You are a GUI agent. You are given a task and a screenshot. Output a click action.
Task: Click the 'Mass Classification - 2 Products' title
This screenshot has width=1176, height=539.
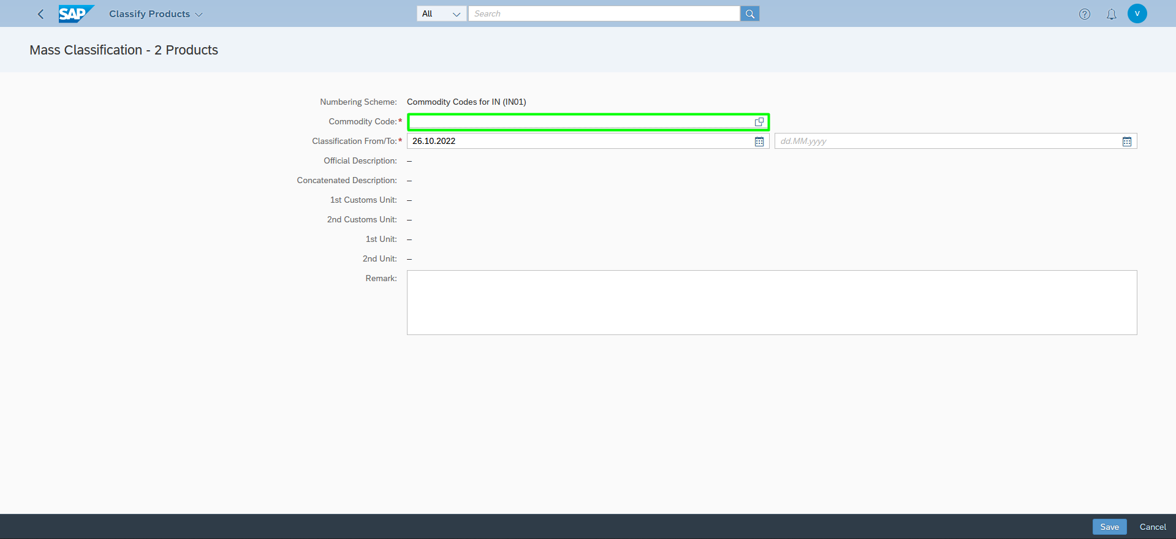(124, 50)
